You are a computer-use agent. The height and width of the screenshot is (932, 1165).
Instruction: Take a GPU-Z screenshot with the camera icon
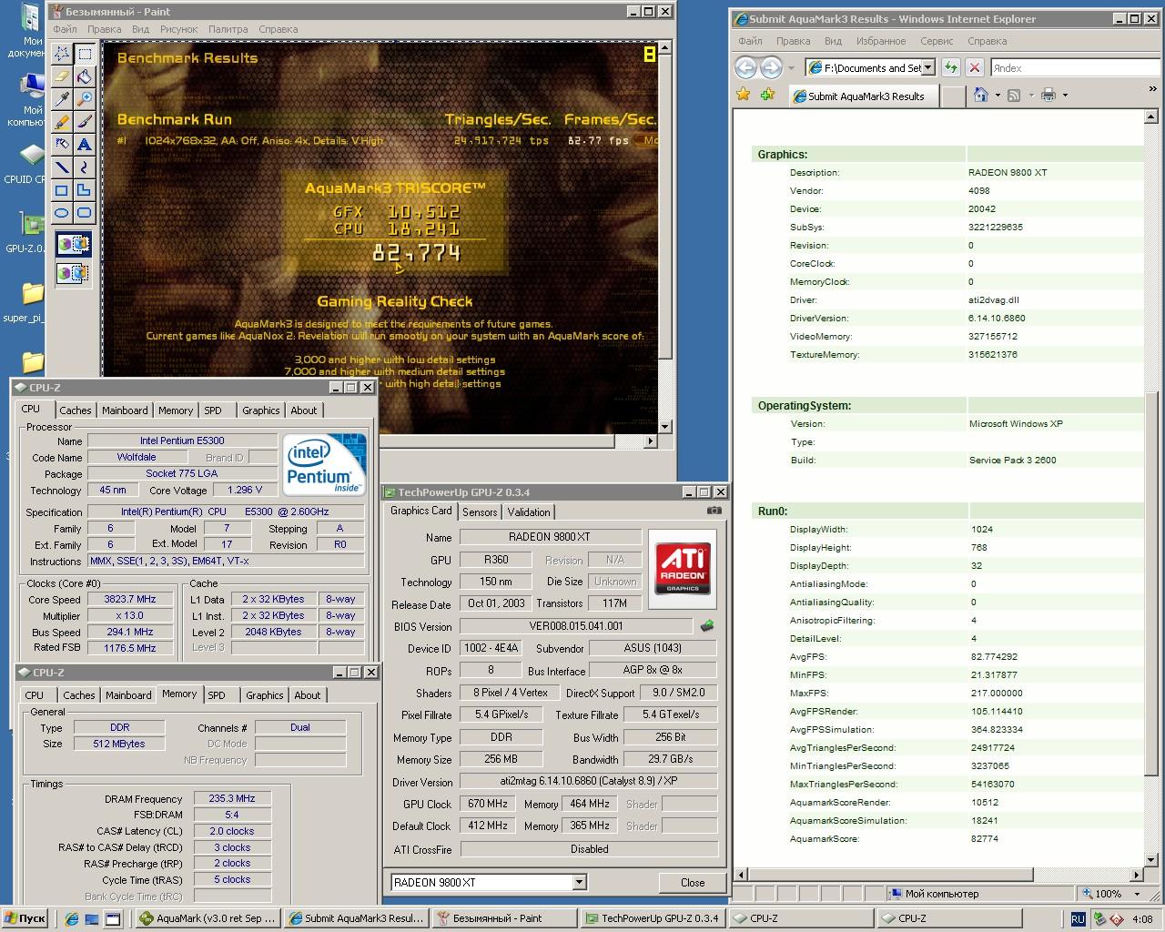coord(714,511)
